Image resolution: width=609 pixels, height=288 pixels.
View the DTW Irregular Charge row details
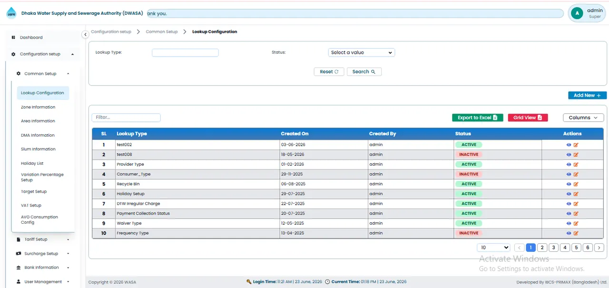coord(569,204)
